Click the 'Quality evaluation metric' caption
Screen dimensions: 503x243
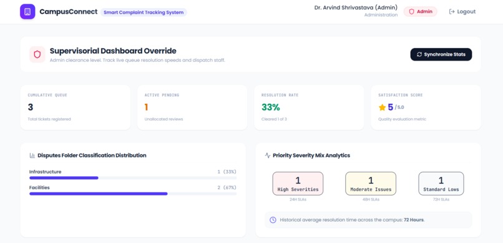pyautogui.click(x=403, y=119)
